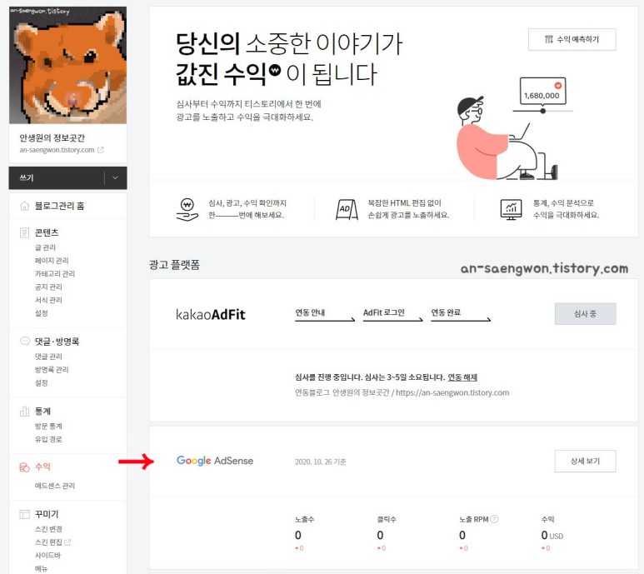Viewport: 644px width, 574px height.
Task: Click the help icon next to 노출 RPM
Action: point(495,519)
